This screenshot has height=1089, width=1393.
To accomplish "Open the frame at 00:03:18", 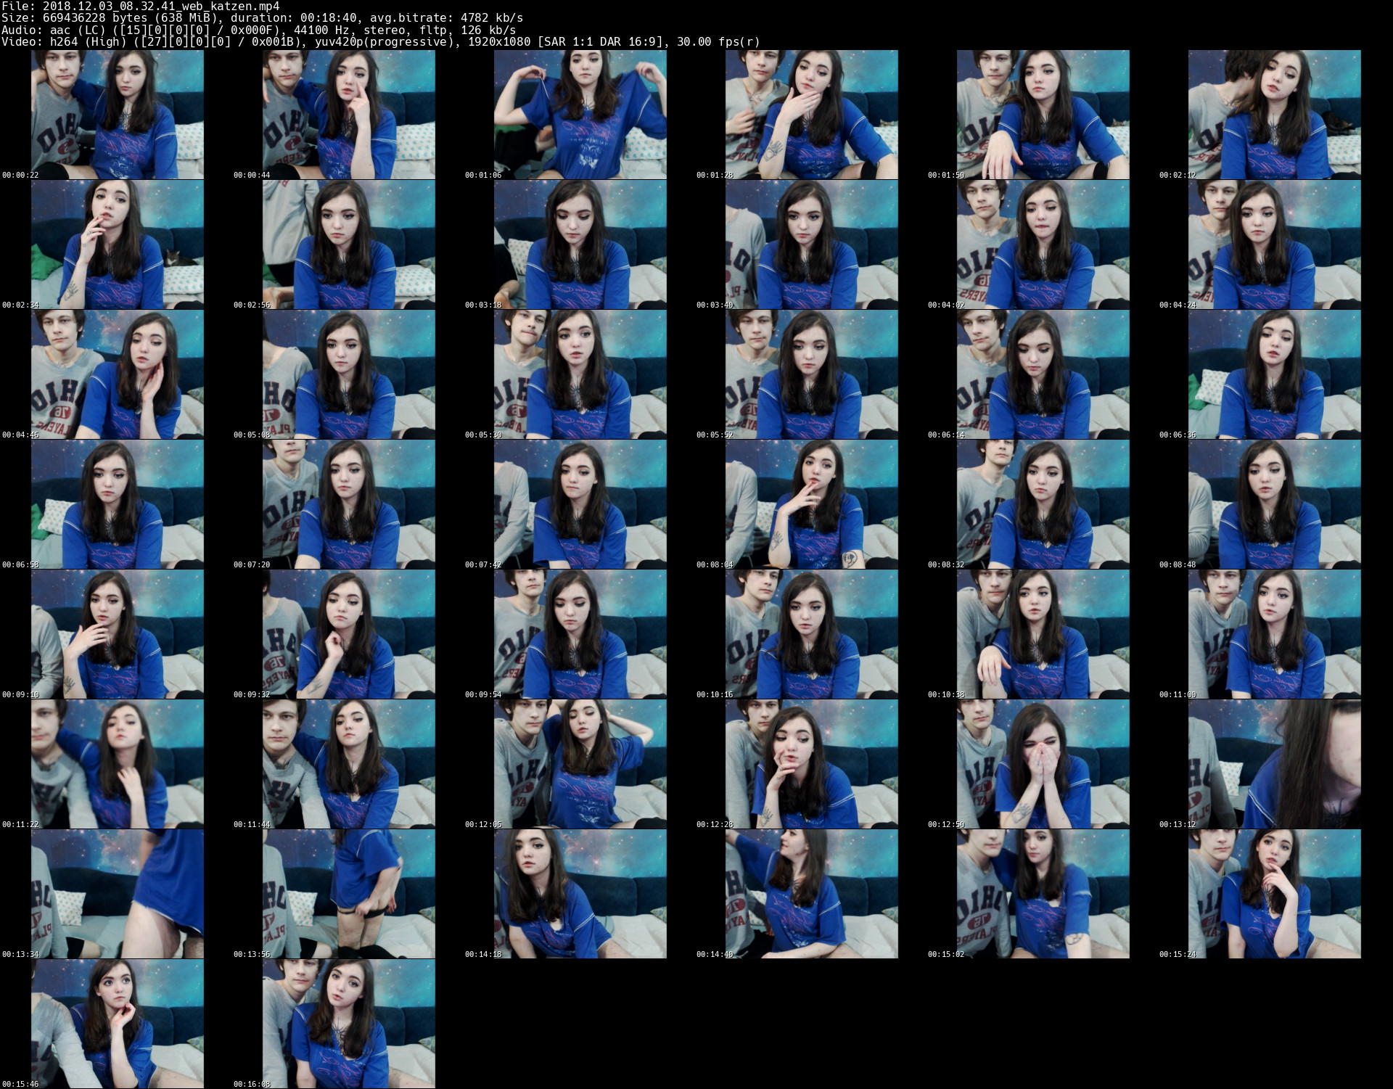I will click(x=580, y=244).
